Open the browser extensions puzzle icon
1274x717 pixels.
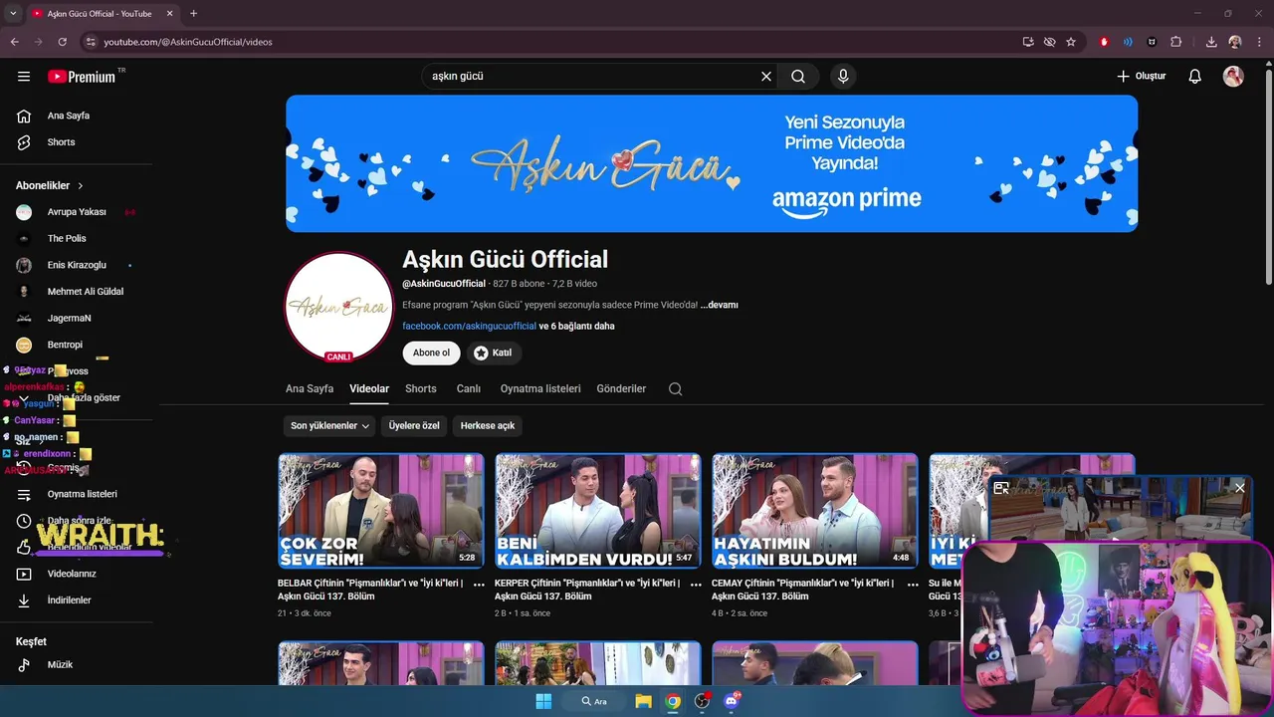coord(1176,42)
